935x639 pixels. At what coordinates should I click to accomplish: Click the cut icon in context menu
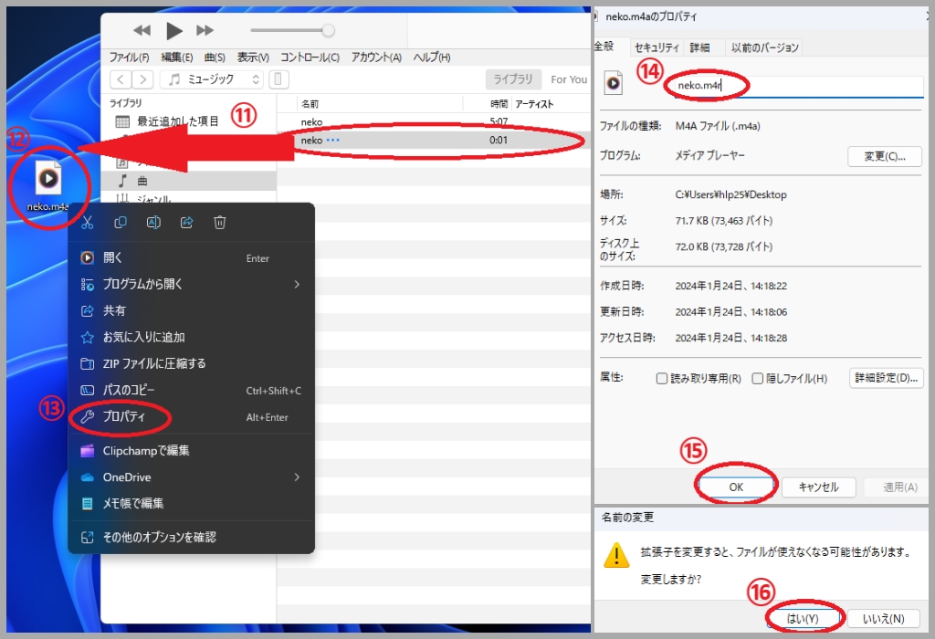coord(87,223)
